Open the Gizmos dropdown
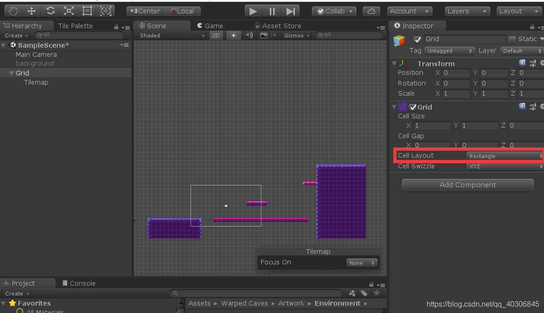The width and height of the screenshot is (544, 313). (296, 36)
